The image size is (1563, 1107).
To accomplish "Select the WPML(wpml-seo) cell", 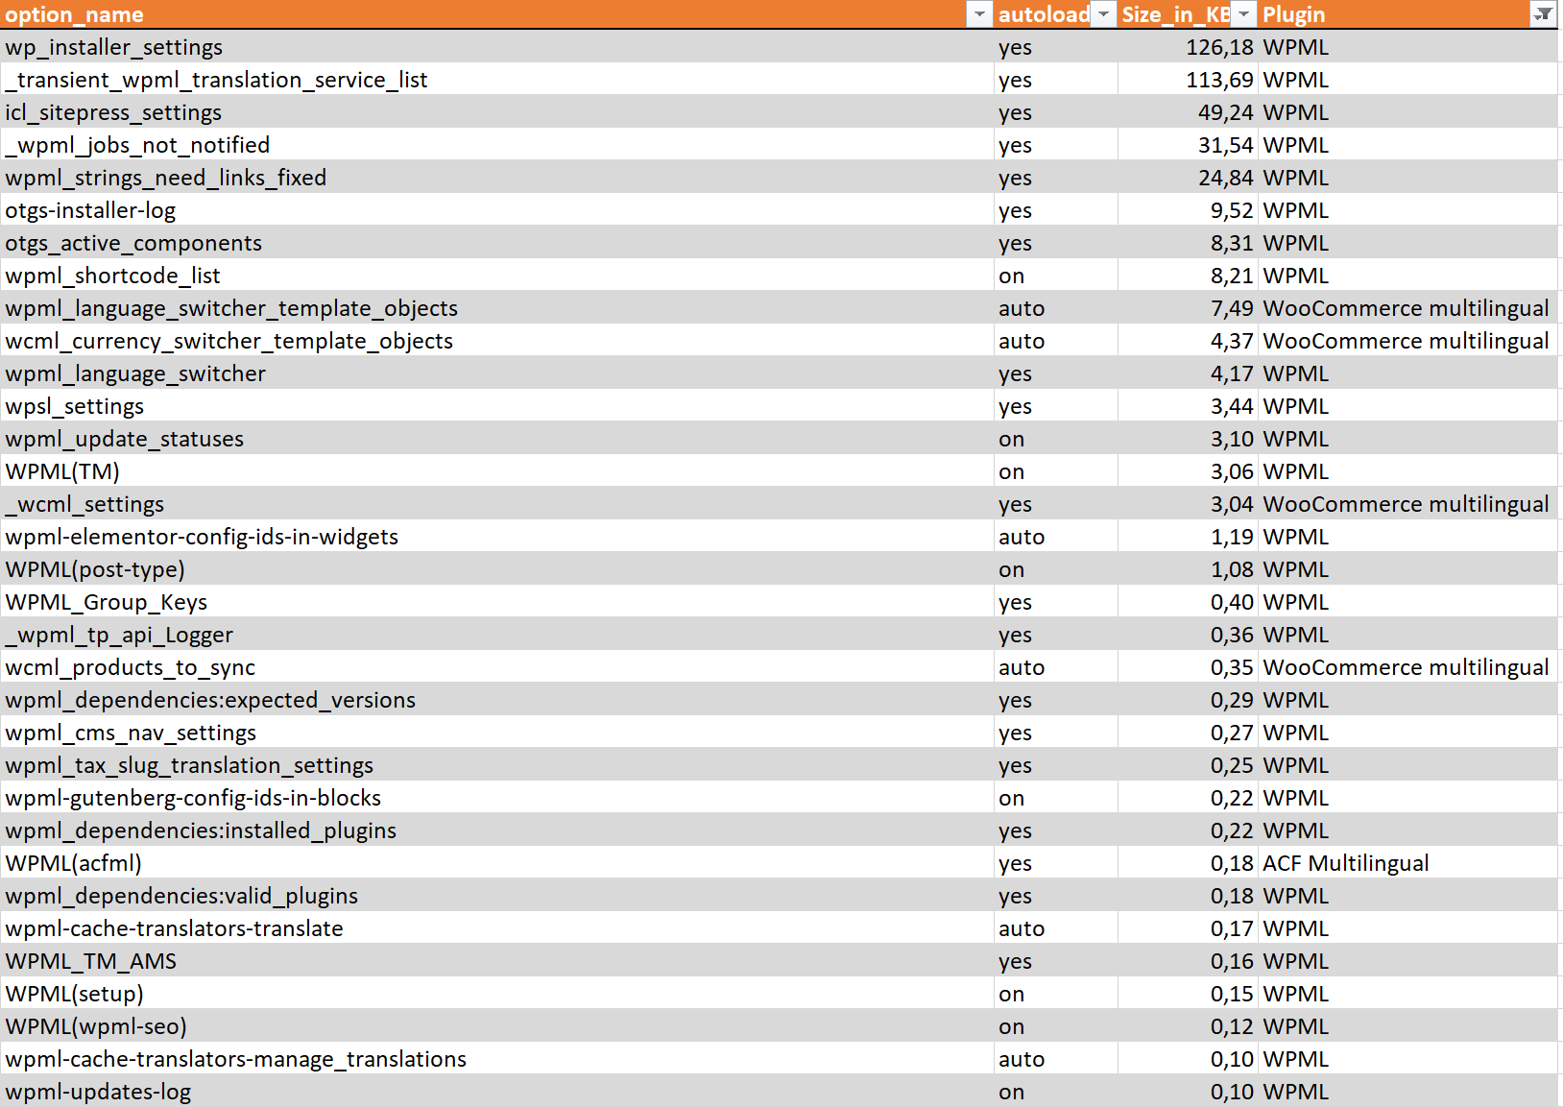I will (497, 1026).
